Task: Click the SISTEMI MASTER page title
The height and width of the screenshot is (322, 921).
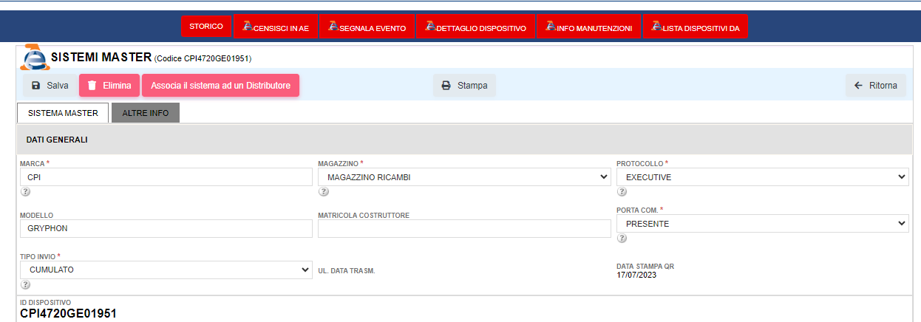Action: pos(101,57)
